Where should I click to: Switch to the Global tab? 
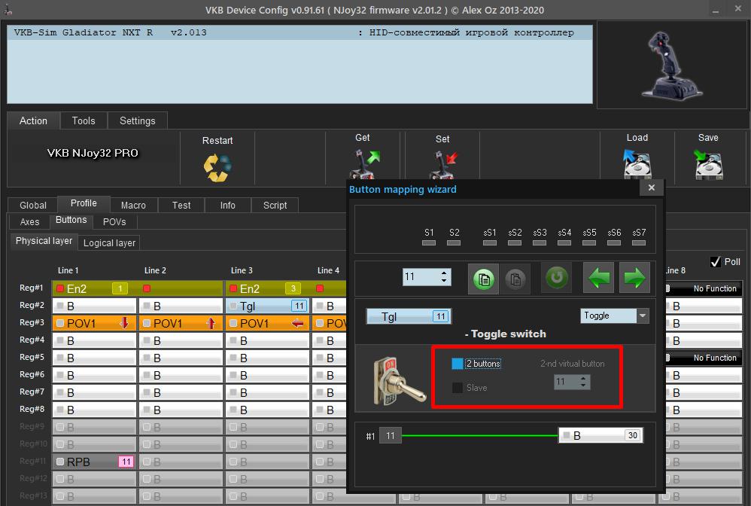point(33,205)
